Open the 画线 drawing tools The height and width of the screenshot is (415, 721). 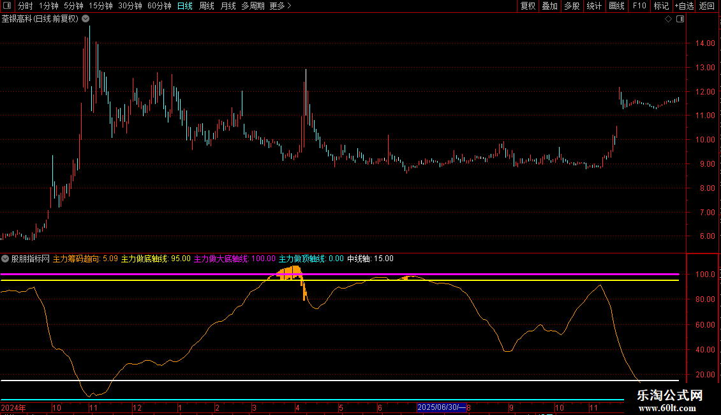(616, 6)
